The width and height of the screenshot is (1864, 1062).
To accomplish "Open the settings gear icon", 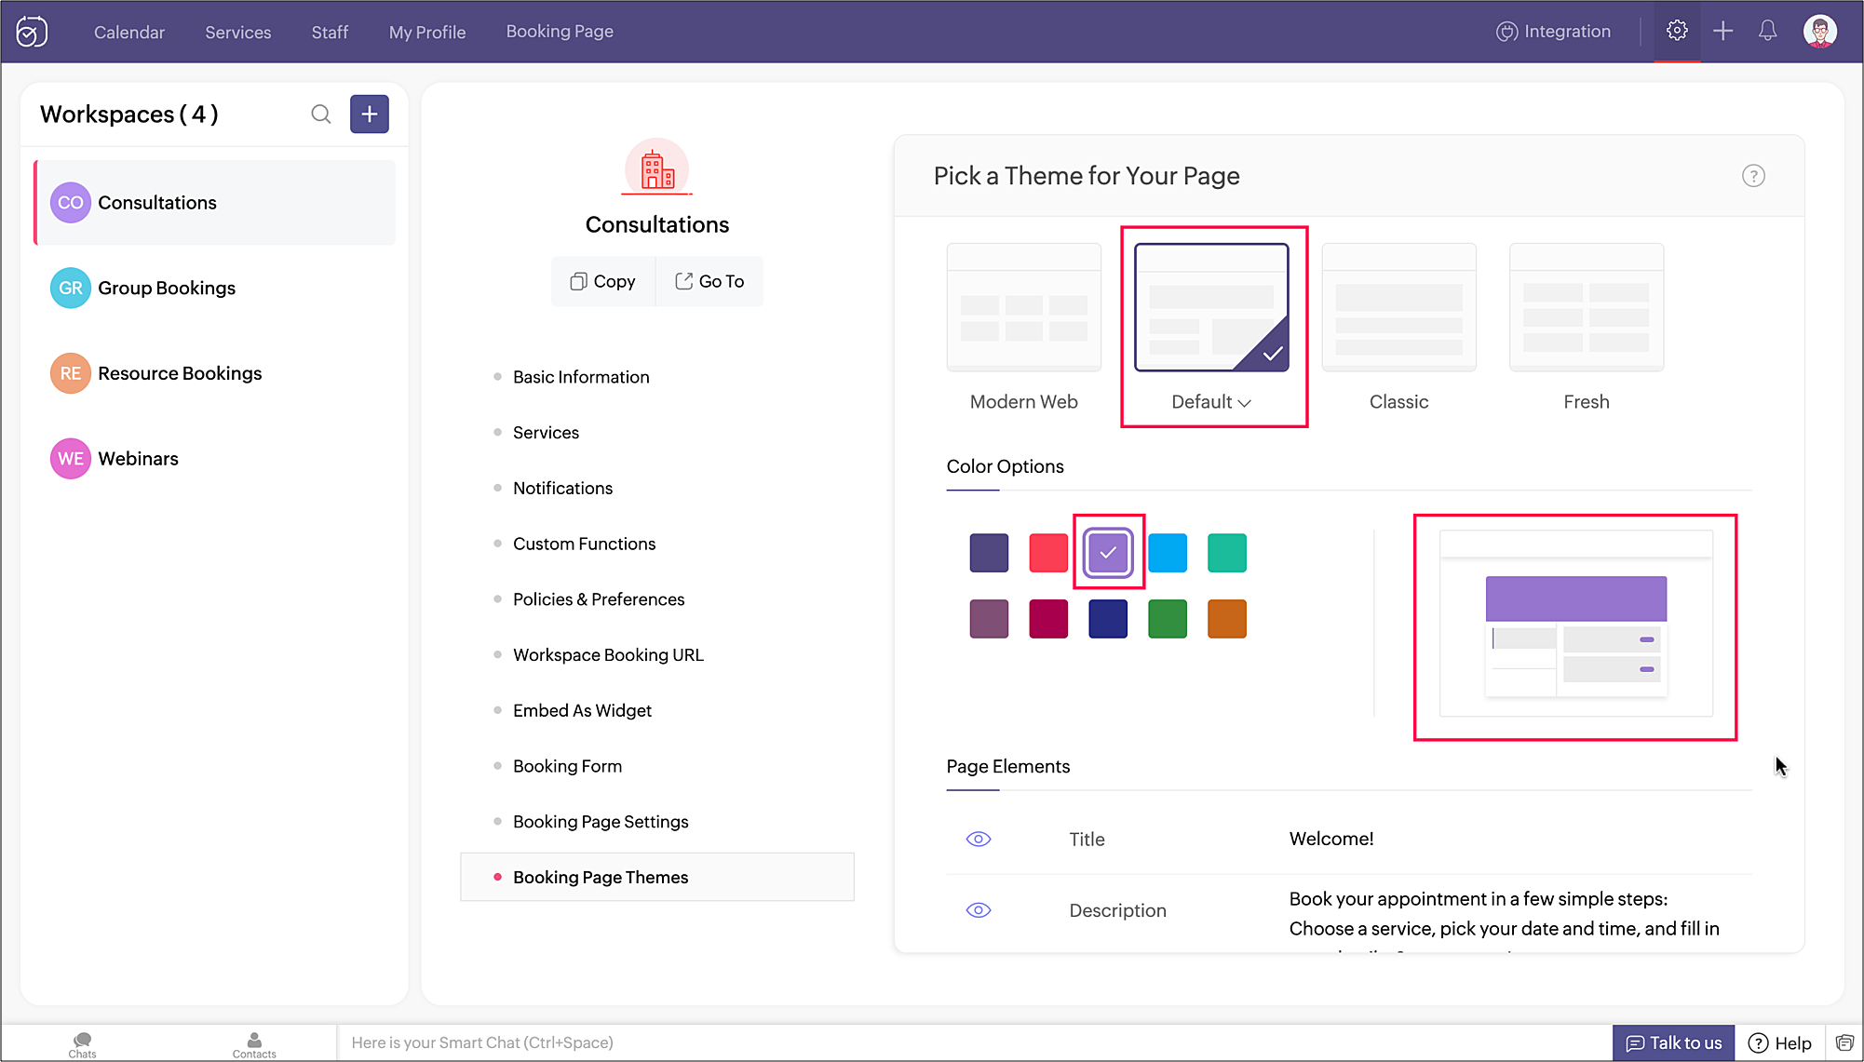I will (x=1677, y=31).
